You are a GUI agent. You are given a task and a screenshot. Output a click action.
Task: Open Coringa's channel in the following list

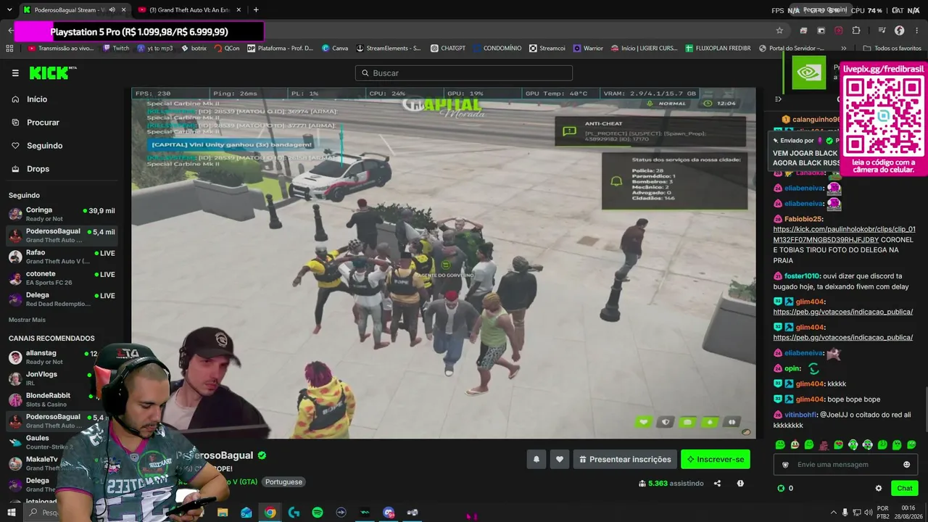tap(62, 214)
